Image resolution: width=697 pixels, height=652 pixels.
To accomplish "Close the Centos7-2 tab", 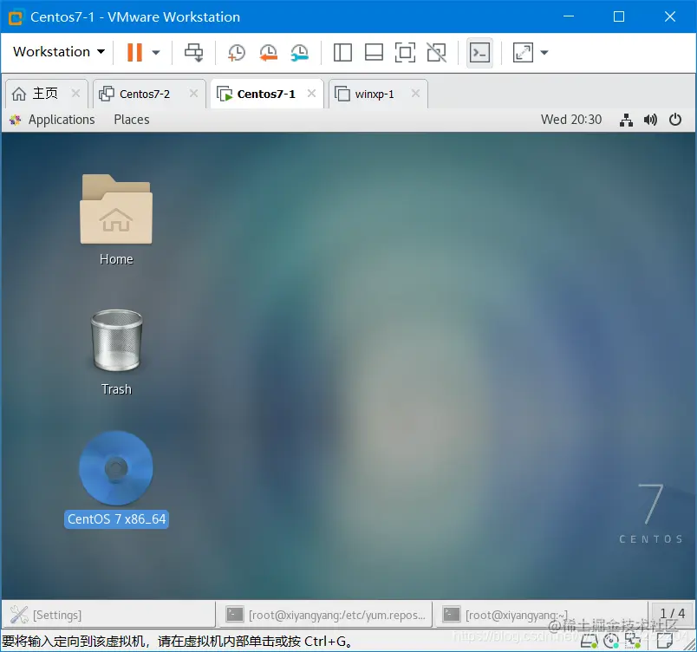I will coord(194,94).
